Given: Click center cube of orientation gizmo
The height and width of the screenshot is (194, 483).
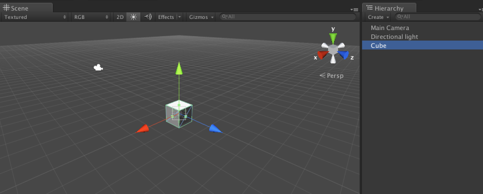Looking at the screenshot, I should point(333,50).
